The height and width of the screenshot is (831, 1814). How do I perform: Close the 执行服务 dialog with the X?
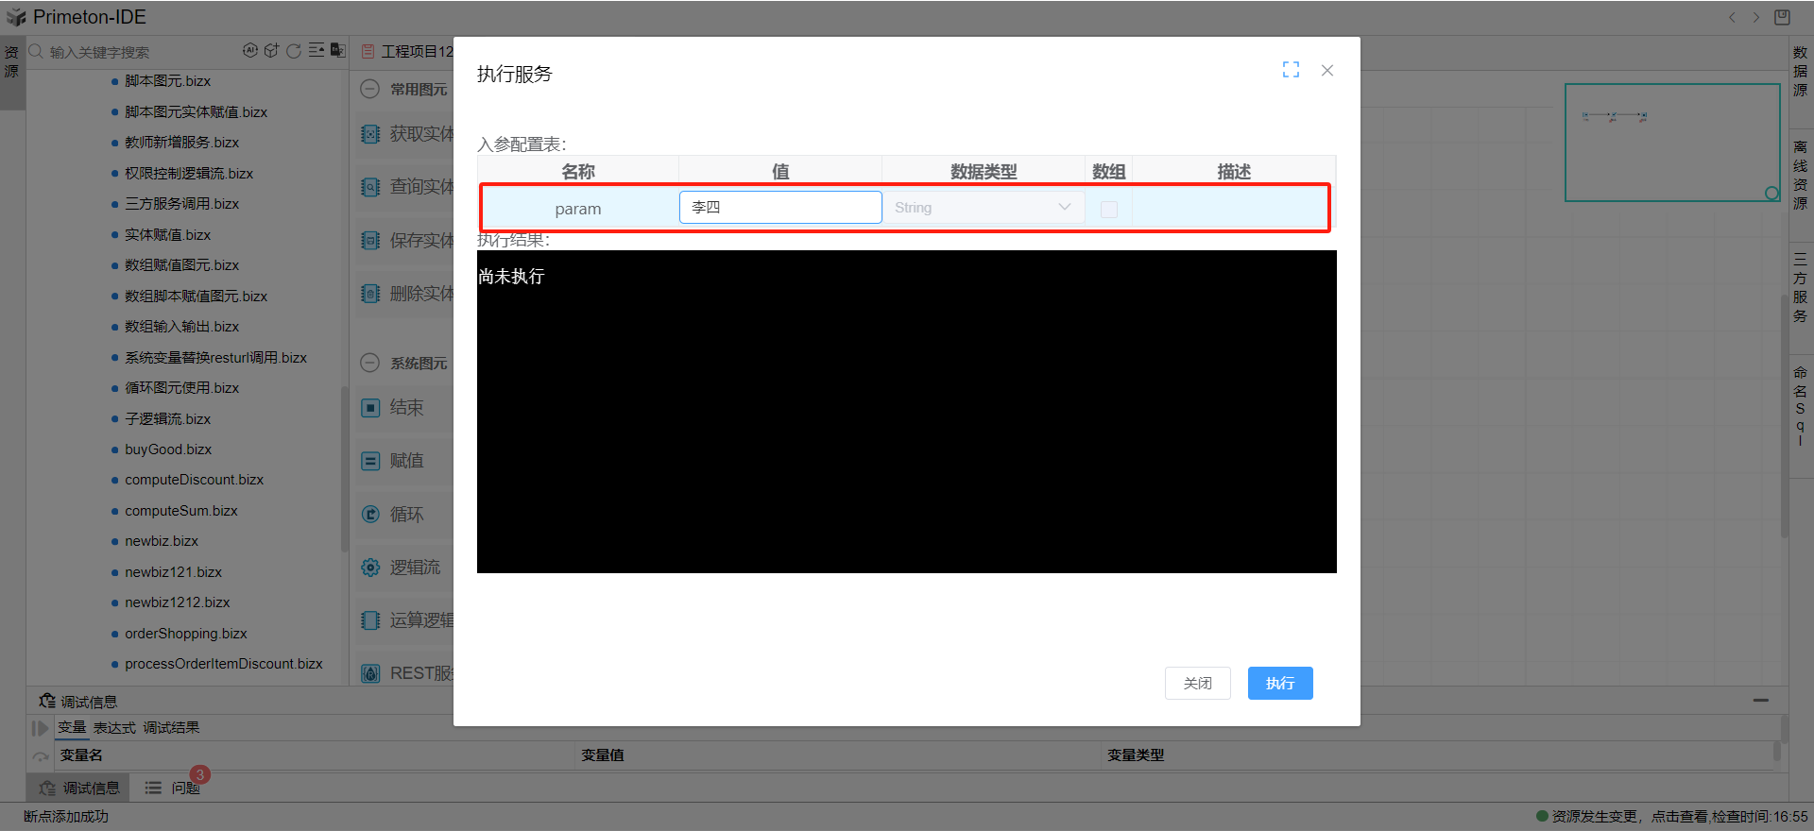1327,71
